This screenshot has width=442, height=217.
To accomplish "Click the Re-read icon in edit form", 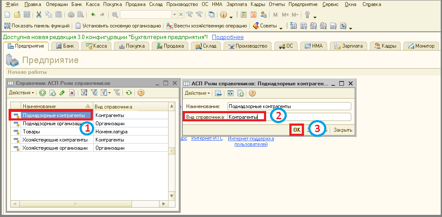I will 230,93.
